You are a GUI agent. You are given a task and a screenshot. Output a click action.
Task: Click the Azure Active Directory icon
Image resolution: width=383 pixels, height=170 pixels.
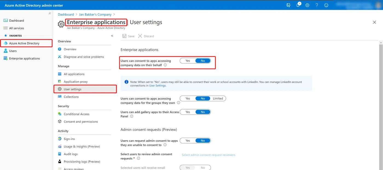coord(5,43)
